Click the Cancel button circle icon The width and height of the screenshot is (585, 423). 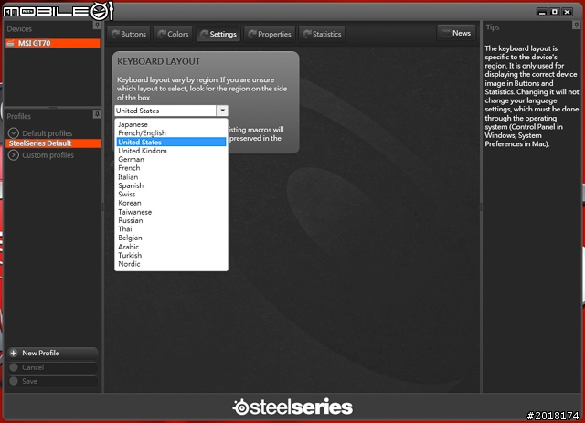coord(14,367)
